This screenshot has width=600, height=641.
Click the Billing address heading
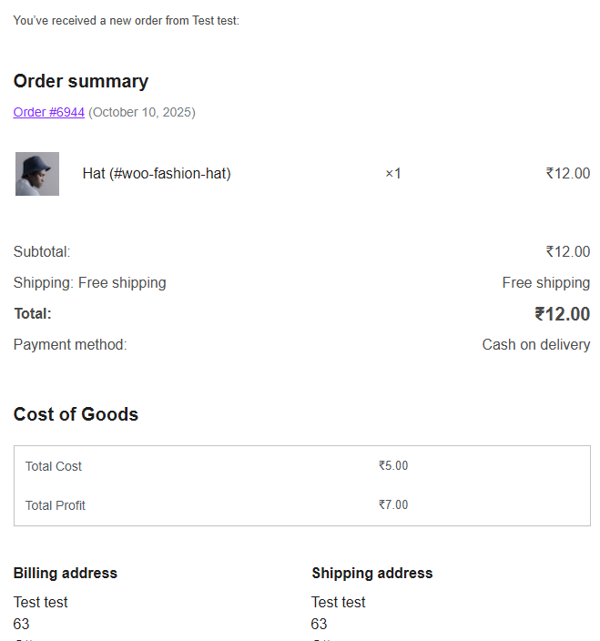[66, 573]
